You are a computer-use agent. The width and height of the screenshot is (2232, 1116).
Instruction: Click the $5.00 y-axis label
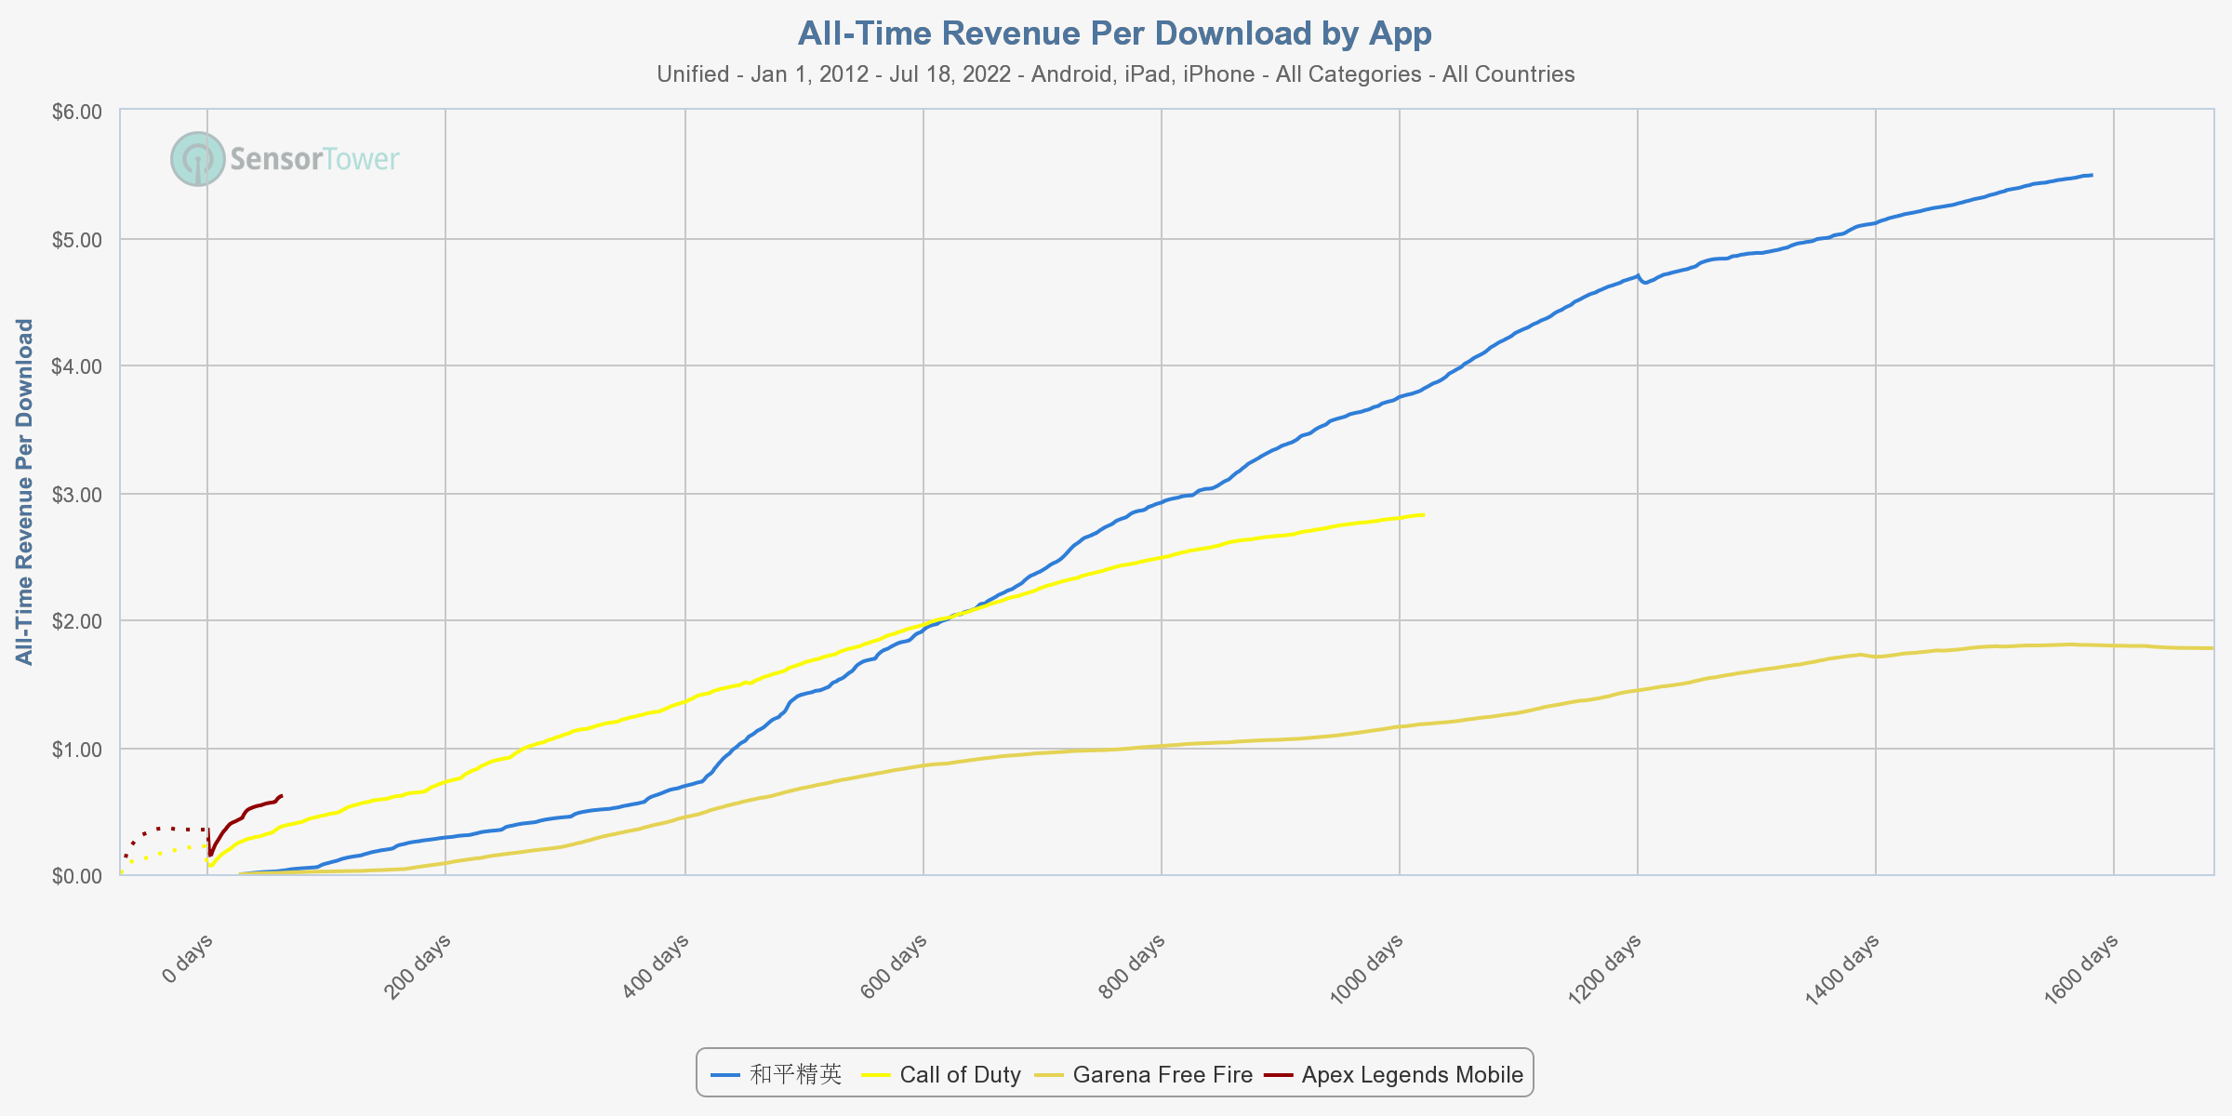pyautogui.click(x=76, y=240)
